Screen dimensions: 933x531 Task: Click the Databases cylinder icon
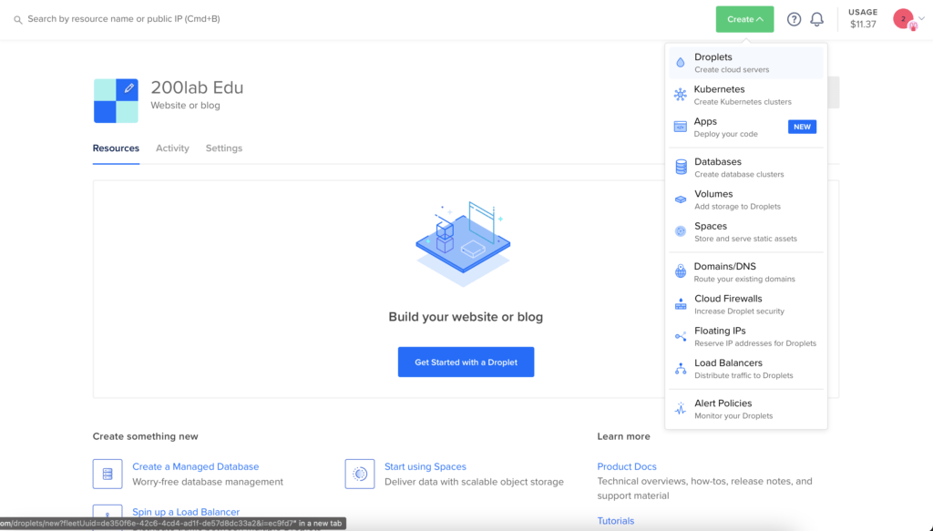[x=681, y=167]
